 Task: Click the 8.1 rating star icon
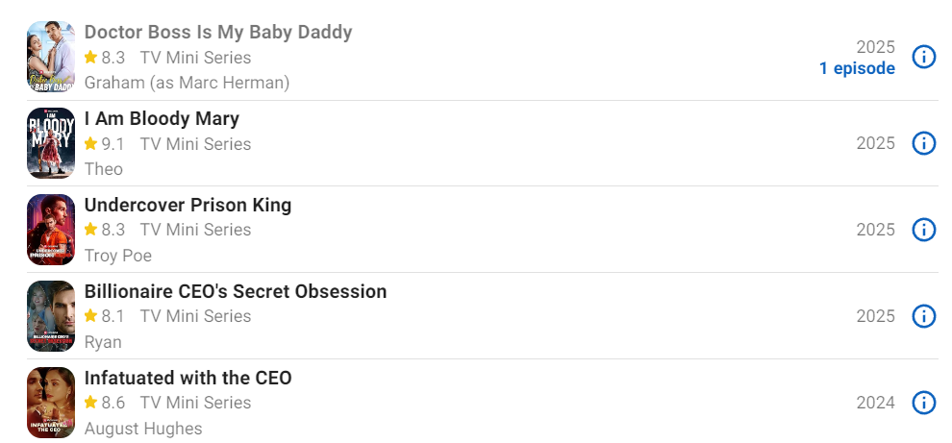click(90, 316)
